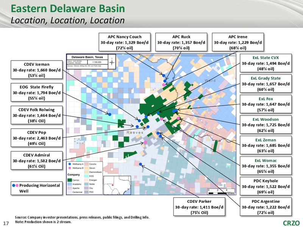
Task: Click the Source citation line
Action: (x=82, y=217)
